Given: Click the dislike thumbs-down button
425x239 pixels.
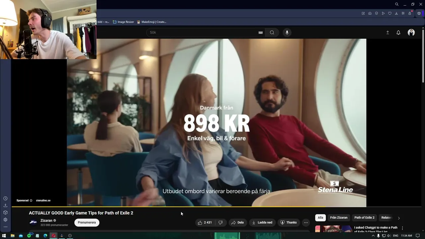Looking at the screenshot, I should pyautogui.click(x=220, y=222).
